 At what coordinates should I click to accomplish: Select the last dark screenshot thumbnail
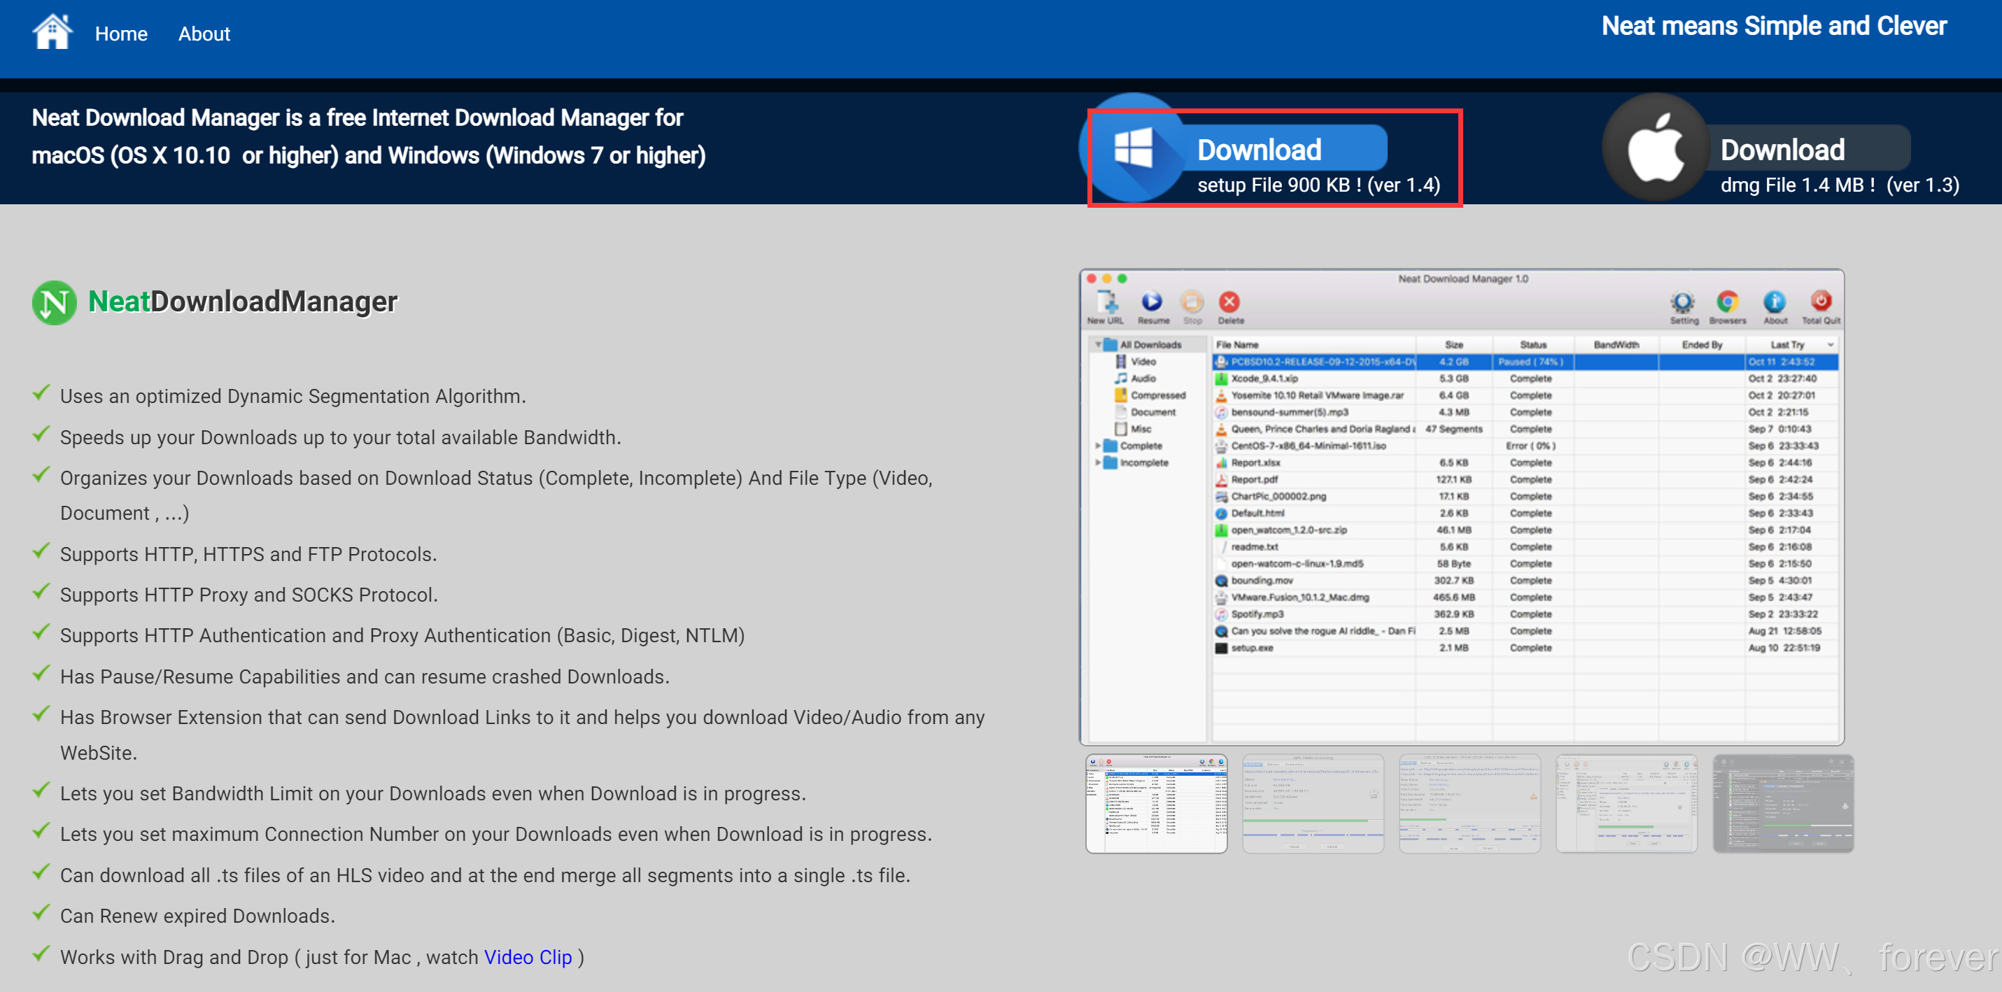click(1782, 803)
